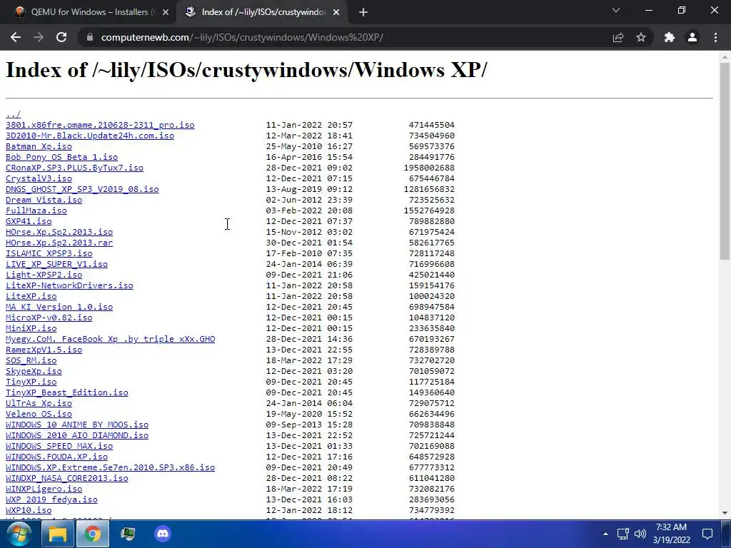The width and height of the screenshot is (731, 548).
Task: Click WXP10.iso link
Action: (29, 511)
